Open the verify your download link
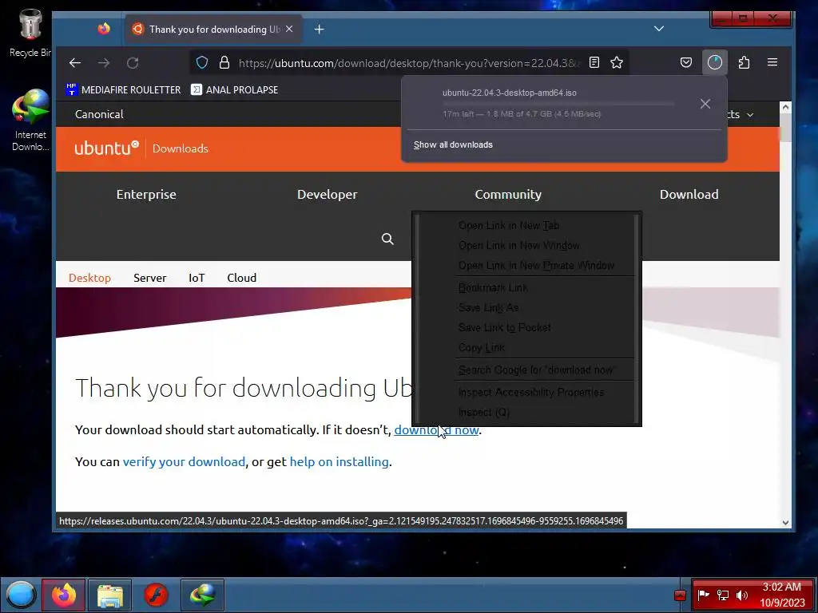 (184, 462)
